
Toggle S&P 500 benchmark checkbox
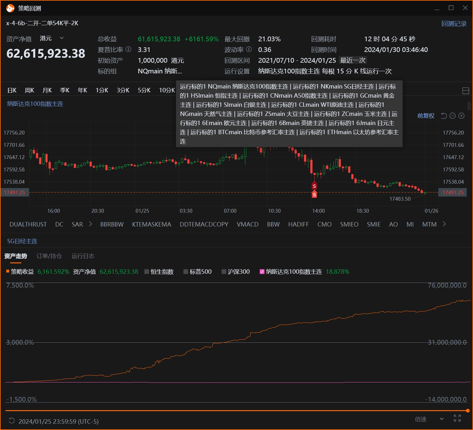186,272
